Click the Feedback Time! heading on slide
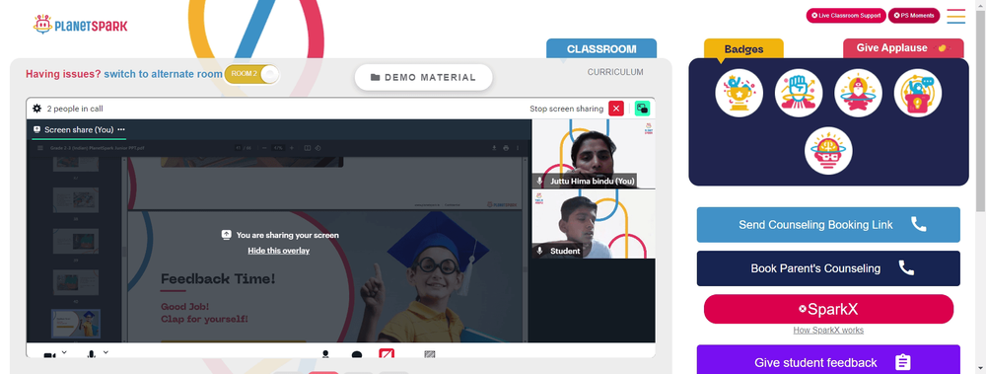This screenshot has height=374, width=986. [218, 279]
